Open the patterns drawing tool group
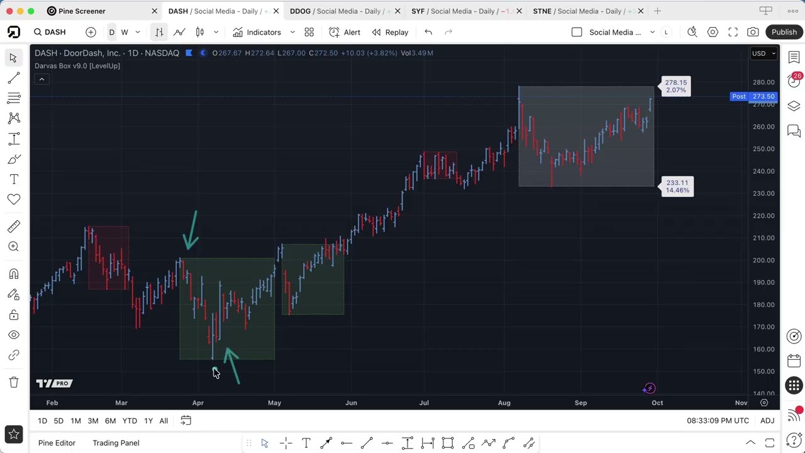805x453 pixels. pos(13,118)
